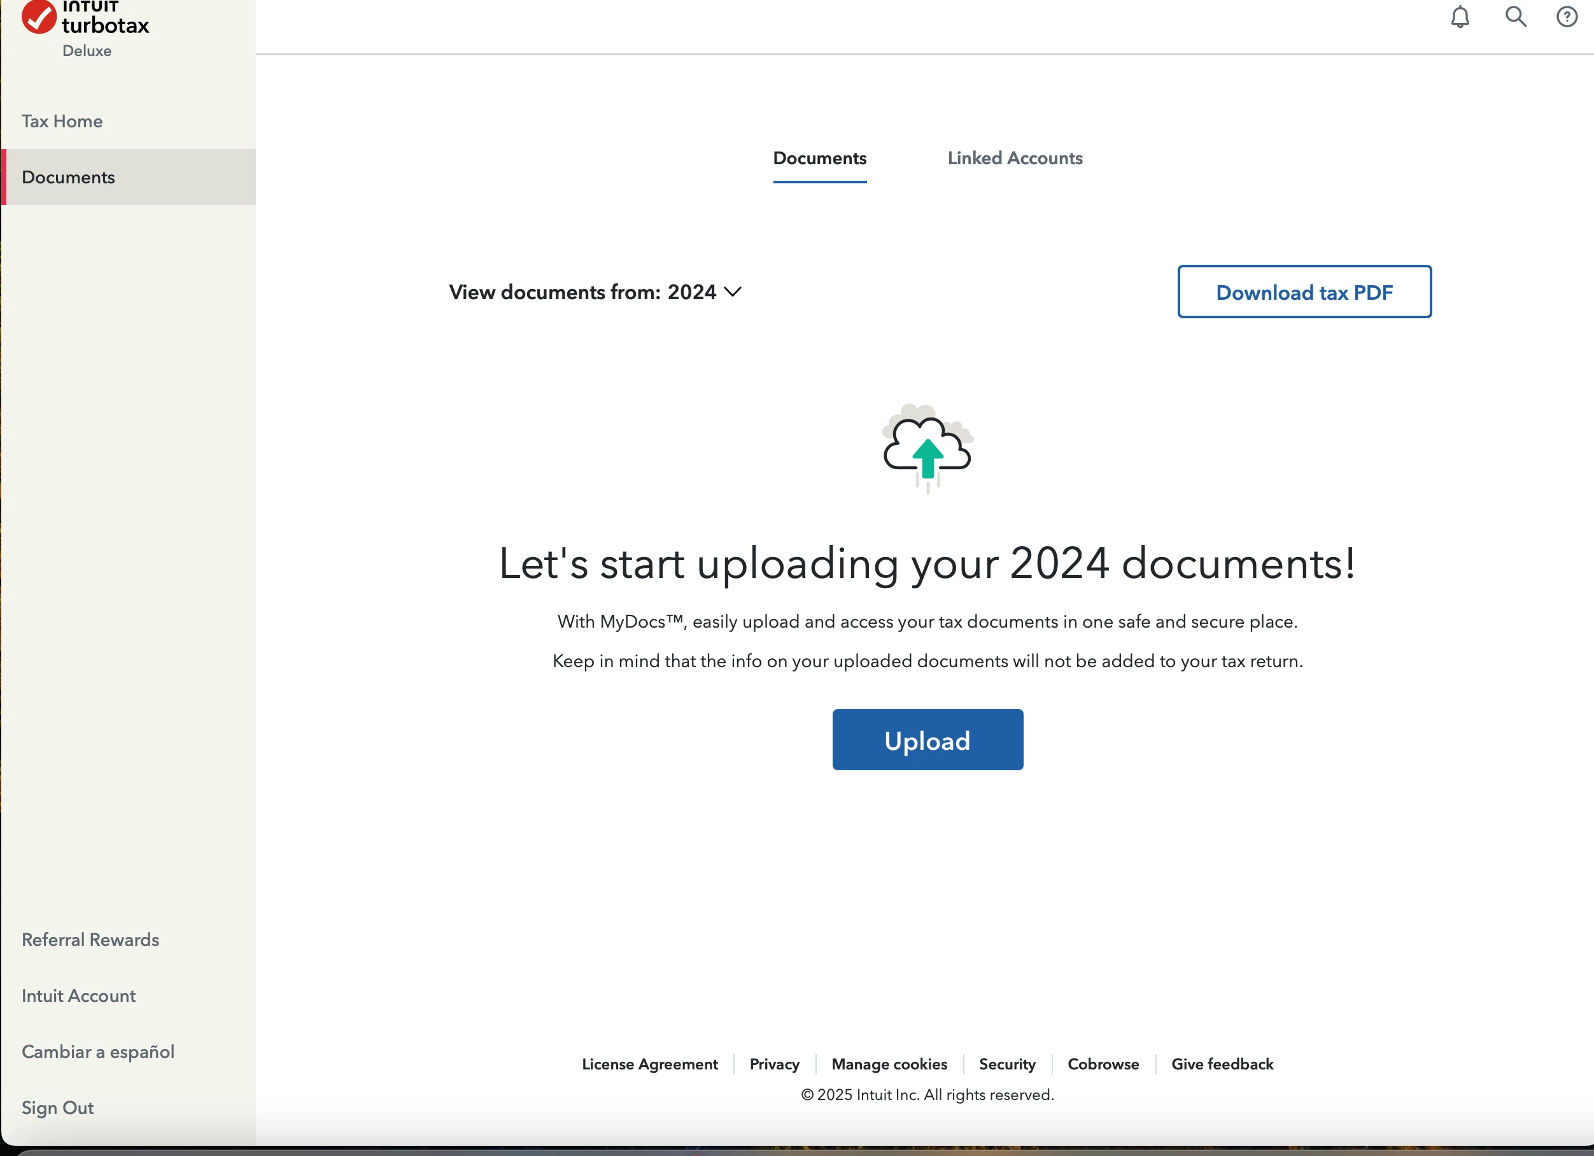Select the Documents tab
Screen dimensions: 1594x1156
pos(819,159)
